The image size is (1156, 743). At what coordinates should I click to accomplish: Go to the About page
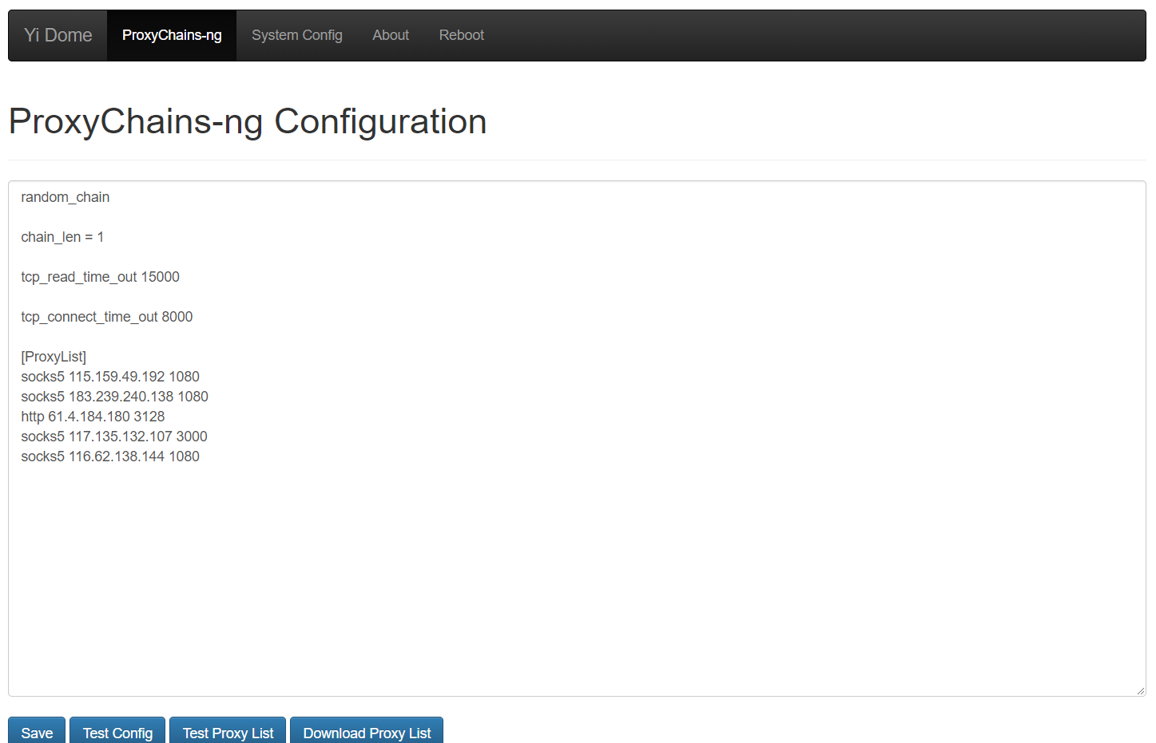pos(391,35)
